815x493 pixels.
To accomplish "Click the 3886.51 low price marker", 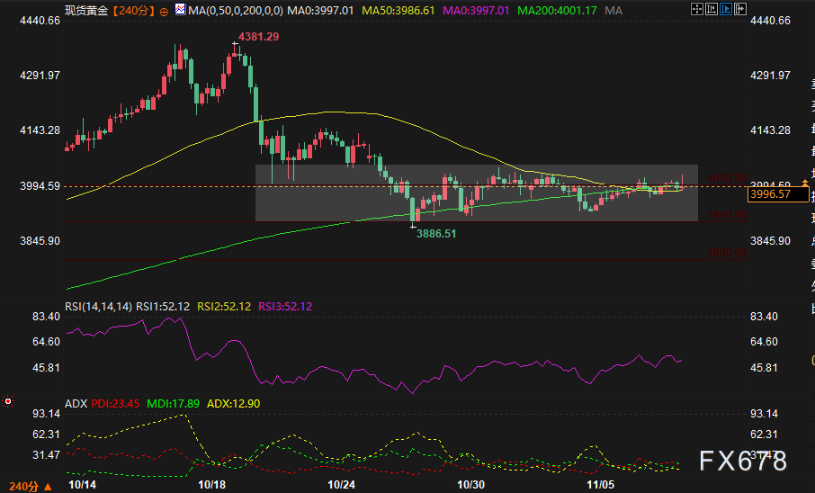I will (436, 232).
